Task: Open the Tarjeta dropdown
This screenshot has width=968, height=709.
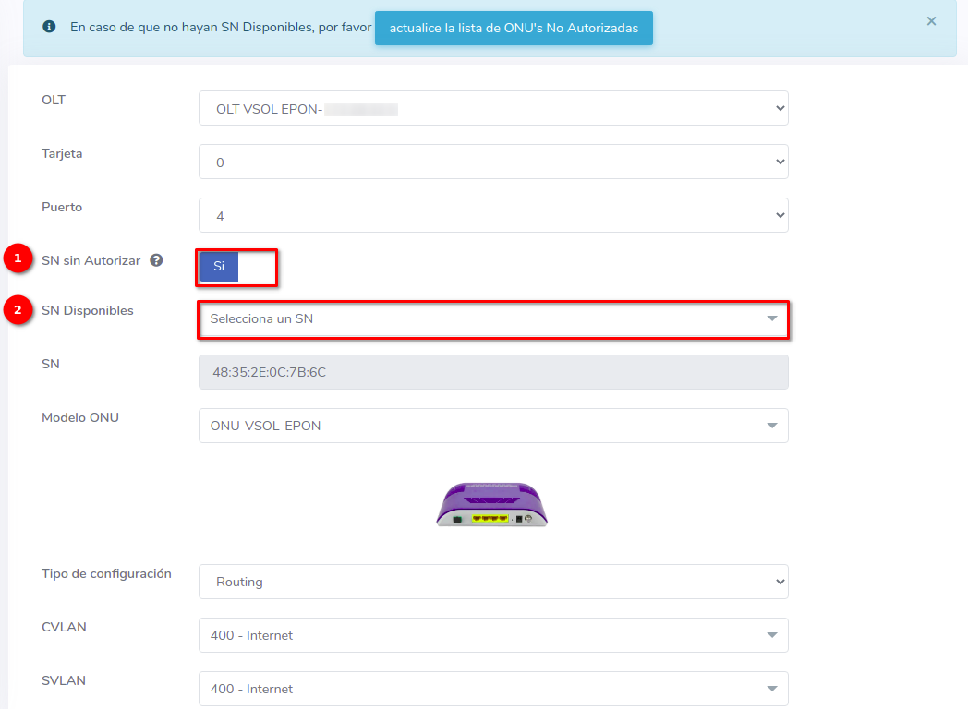Action: [x=493, y=162]
